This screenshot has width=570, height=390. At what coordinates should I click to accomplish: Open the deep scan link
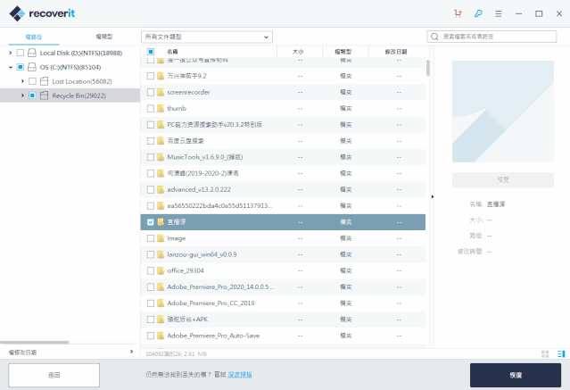[x=240, y=375]
